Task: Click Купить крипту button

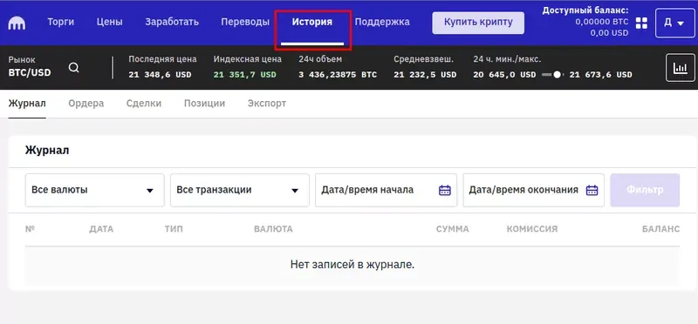Action: point(478,23)
